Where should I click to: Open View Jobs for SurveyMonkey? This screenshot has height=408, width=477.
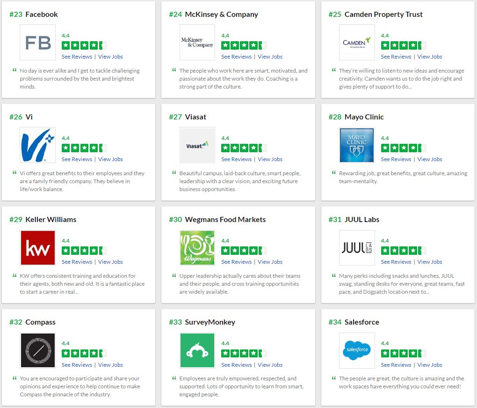[270, 365]
